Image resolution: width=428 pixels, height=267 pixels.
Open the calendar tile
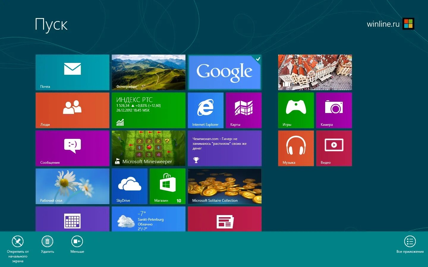tap(73, 219)
